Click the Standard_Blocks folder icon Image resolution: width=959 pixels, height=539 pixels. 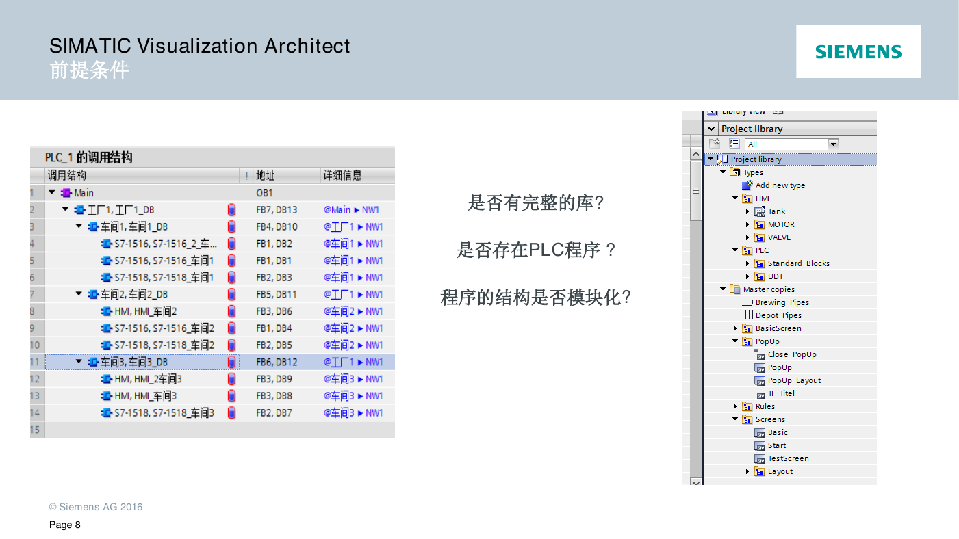click(x=760, y=263)
